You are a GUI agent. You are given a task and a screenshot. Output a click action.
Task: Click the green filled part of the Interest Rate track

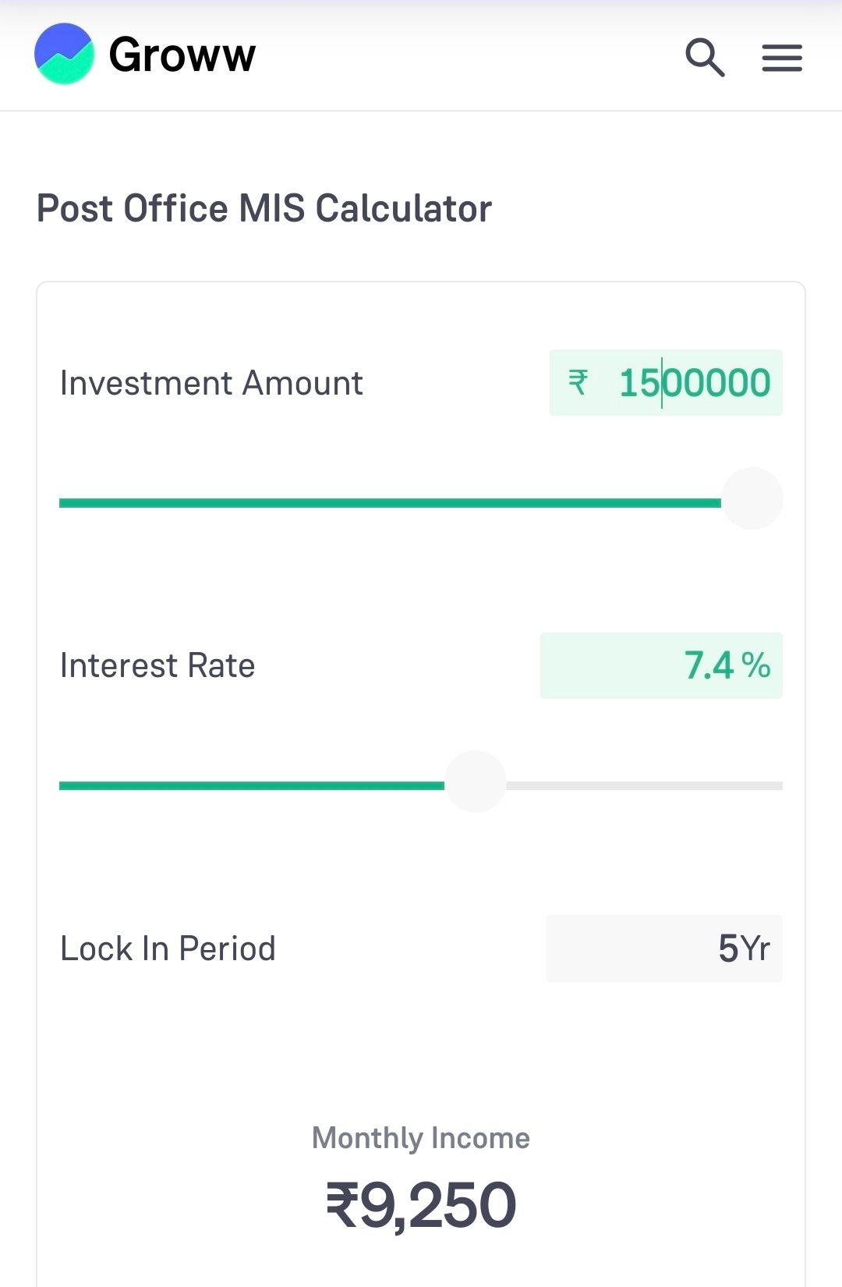pos(249,785)
